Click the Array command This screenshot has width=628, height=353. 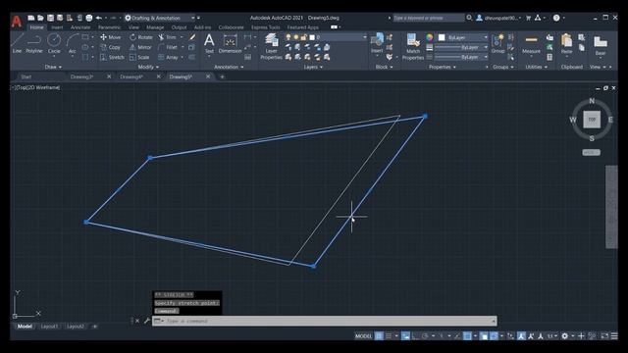coord(168,57)
